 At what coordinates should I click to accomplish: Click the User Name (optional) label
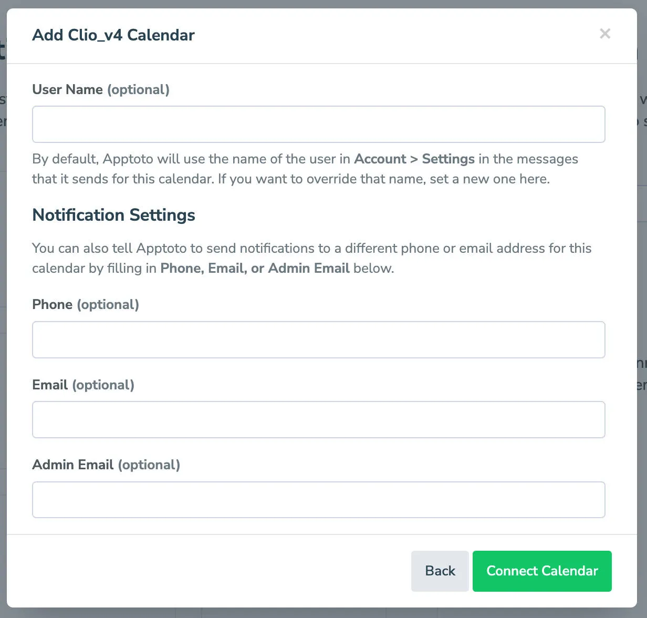(x=101, y=89)
